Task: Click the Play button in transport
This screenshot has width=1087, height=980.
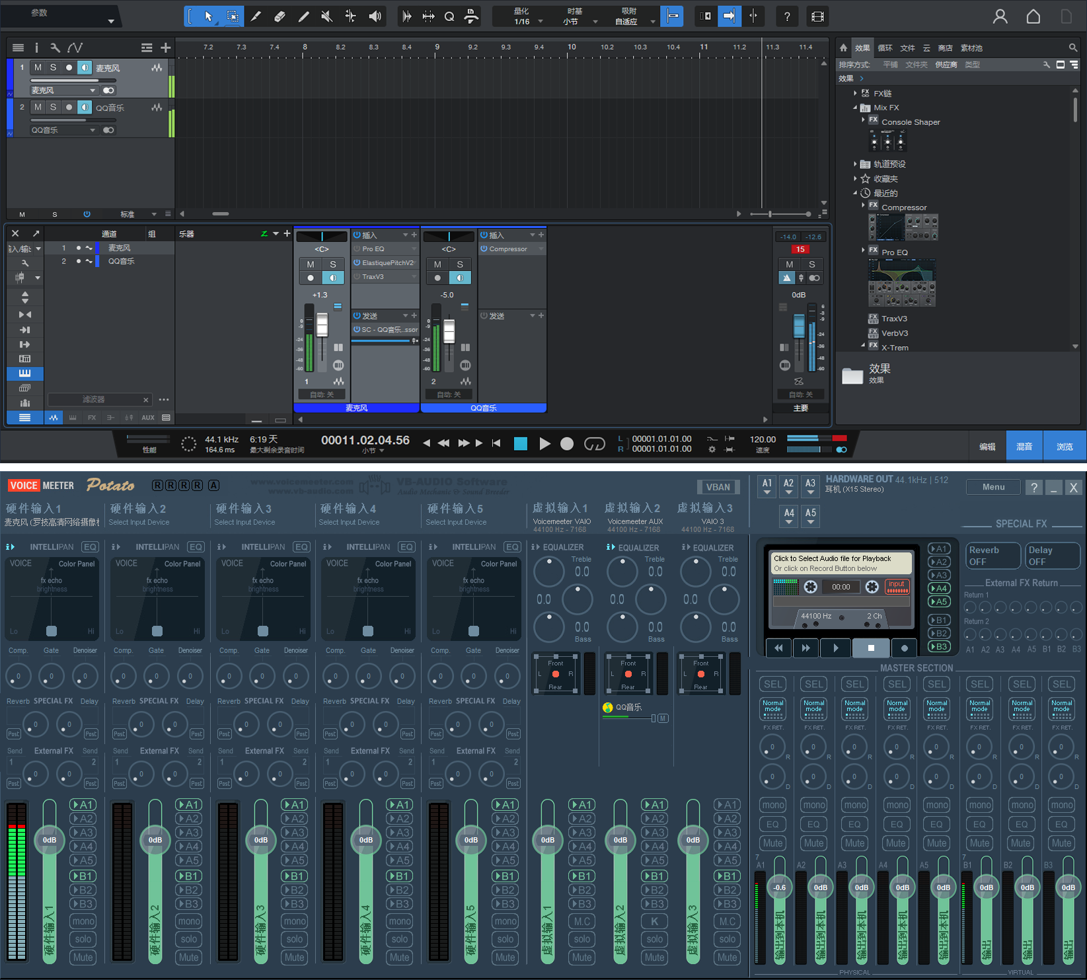Action: pos(544,444)
